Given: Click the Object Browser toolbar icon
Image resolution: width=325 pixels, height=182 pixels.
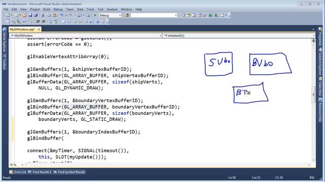Looking at the screenshot, I should [x=194, y=15].
